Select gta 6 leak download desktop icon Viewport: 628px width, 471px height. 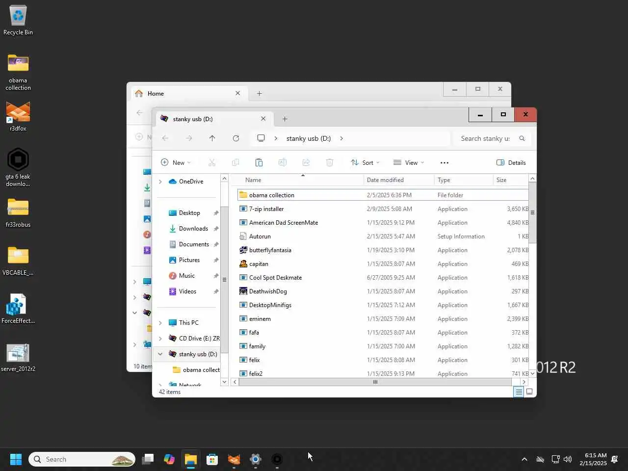click(x=18, y=167)
